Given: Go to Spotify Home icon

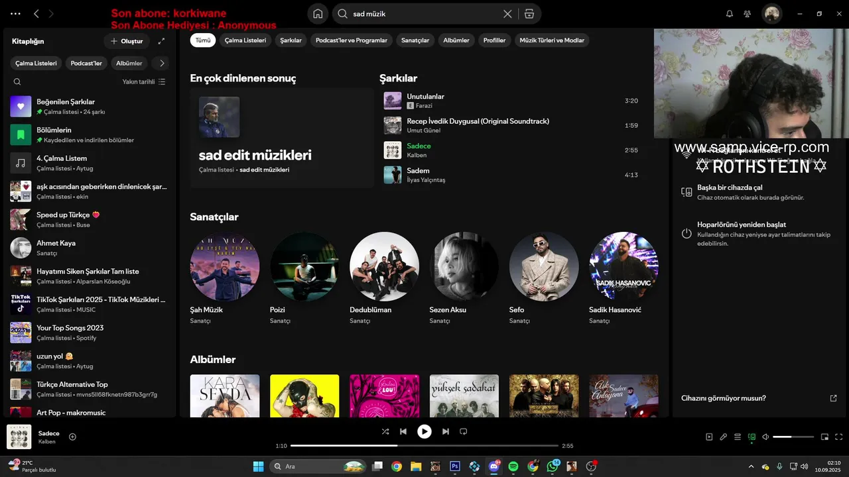Looking at the screenshot, I should [318, 14].
